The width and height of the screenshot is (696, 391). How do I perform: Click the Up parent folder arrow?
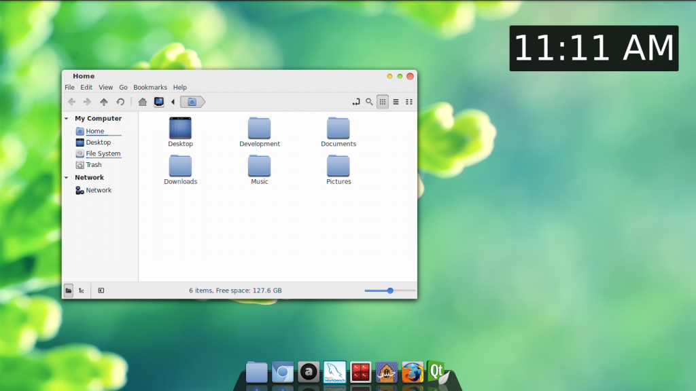pos(104,102)
